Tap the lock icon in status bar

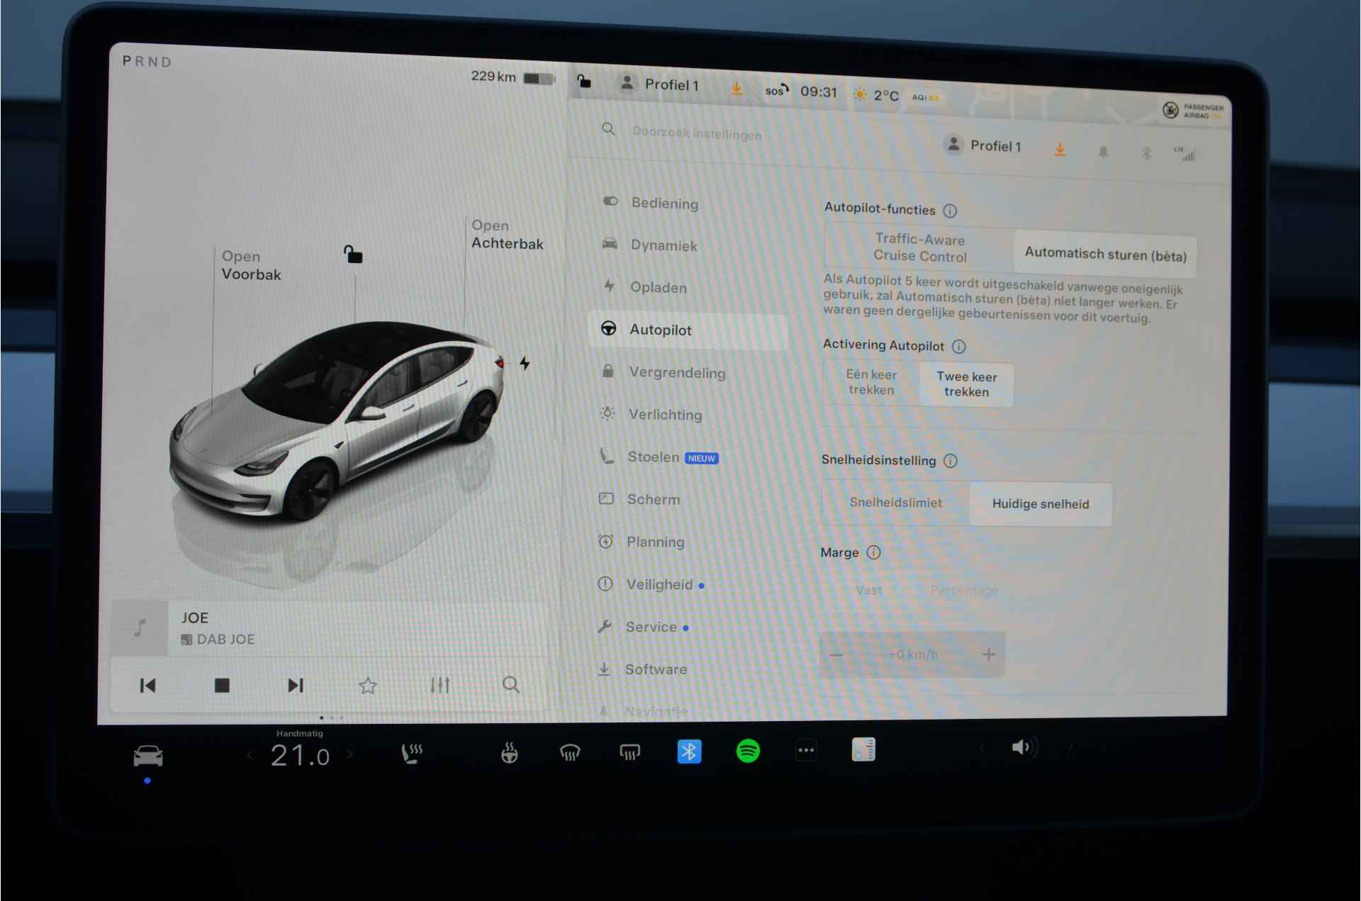click(x=583, y=81)
